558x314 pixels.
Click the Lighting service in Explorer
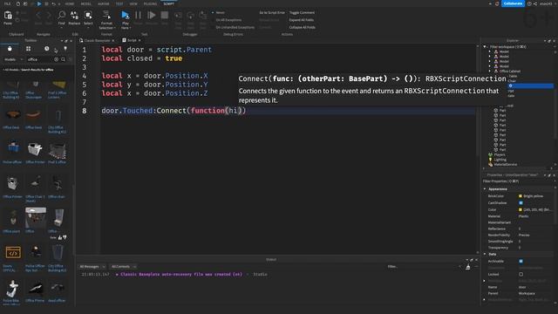pyautogui.click(x=500, y=160)
